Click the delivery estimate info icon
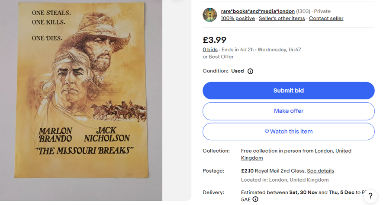 [255, 199]
